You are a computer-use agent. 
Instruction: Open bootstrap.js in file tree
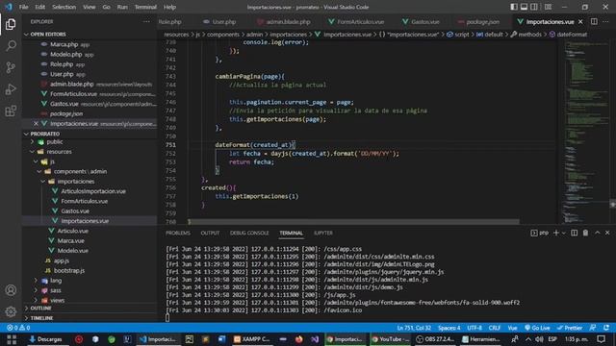click(68, 270)
